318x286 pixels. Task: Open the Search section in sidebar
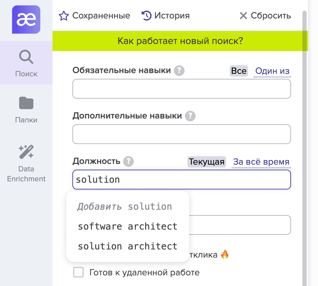(26, 63)
